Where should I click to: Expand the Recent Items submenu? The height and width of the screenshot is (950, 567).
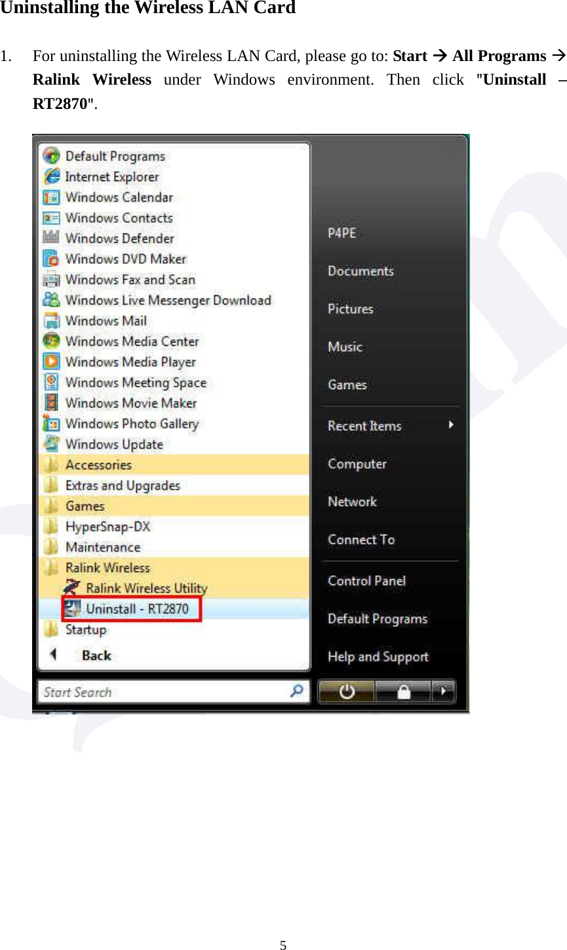(x=364, y=425)
